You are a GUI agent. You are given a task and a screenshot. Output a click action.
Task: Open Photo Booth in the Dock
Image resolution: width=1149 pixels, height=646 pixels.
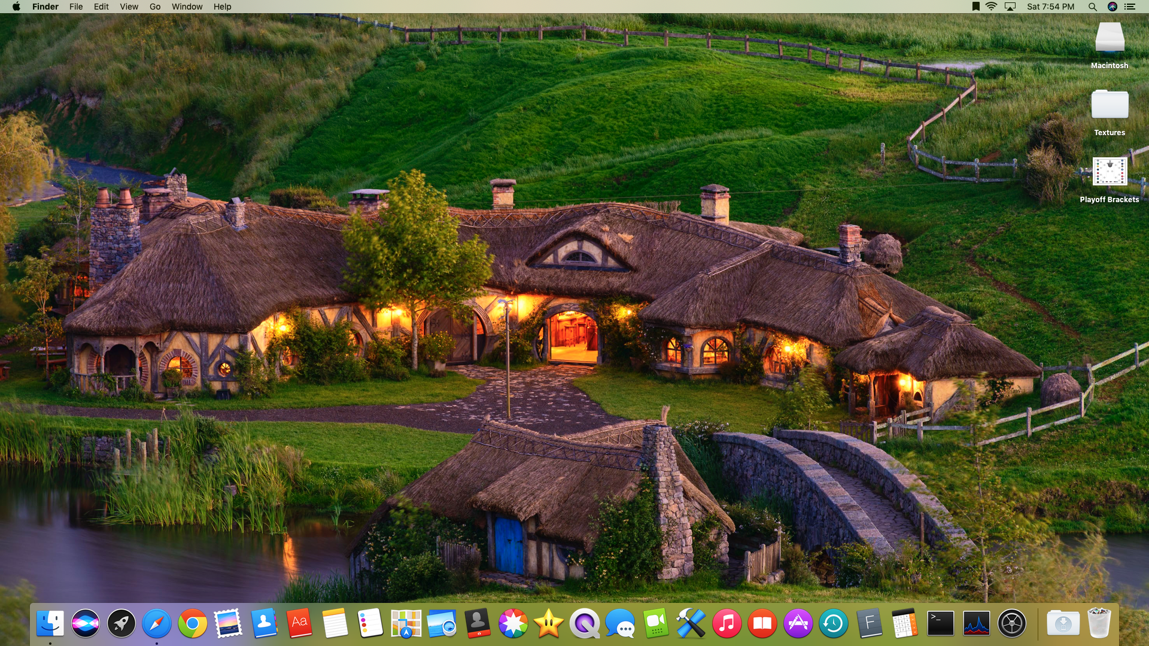[x=478, y=624]
